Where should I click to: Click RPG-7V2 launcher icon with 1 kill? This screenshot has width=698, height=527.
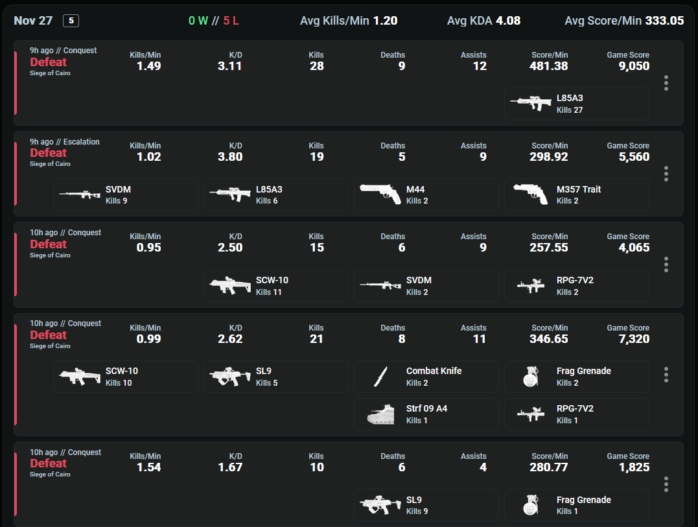(x=531, y=414)
